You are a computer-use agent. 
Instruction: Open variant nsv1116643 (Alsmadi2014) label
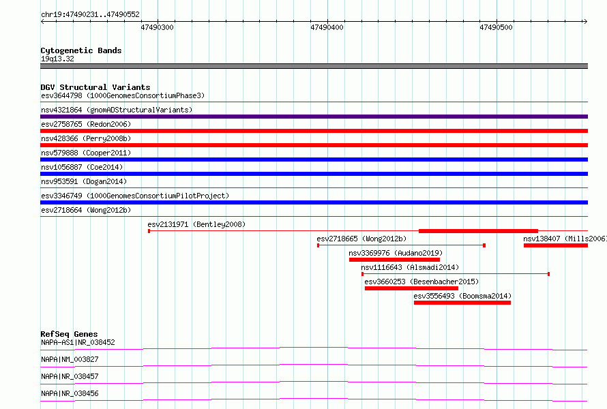coord(410,267)
